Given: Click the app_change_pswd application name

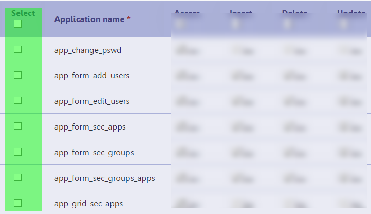Looking at the screenshot, I should pyautogui.click(x=87, y=50).
